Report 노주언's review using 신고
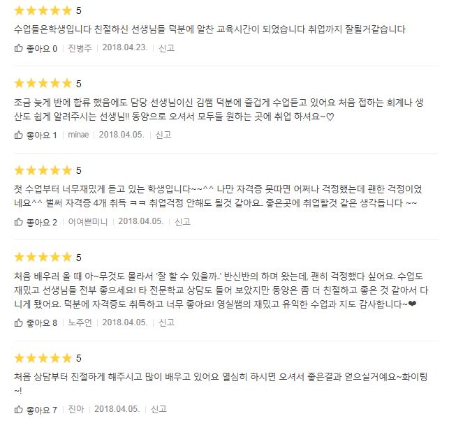This screenshot has height=423, width=456. [x=166, y=322]
